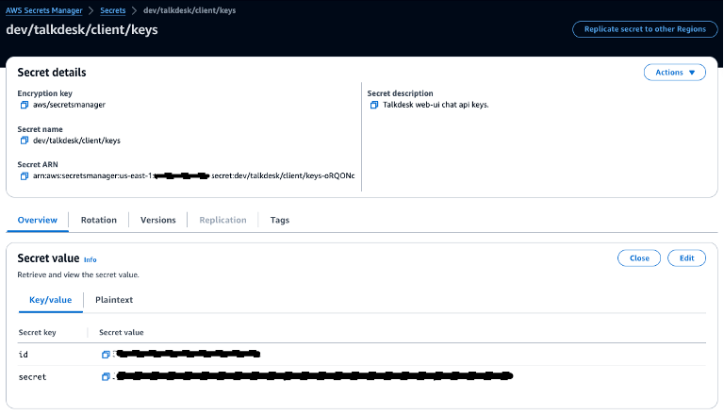Open the Replication tab
Screen dimensions: 724x415
(x=223, y=220)
